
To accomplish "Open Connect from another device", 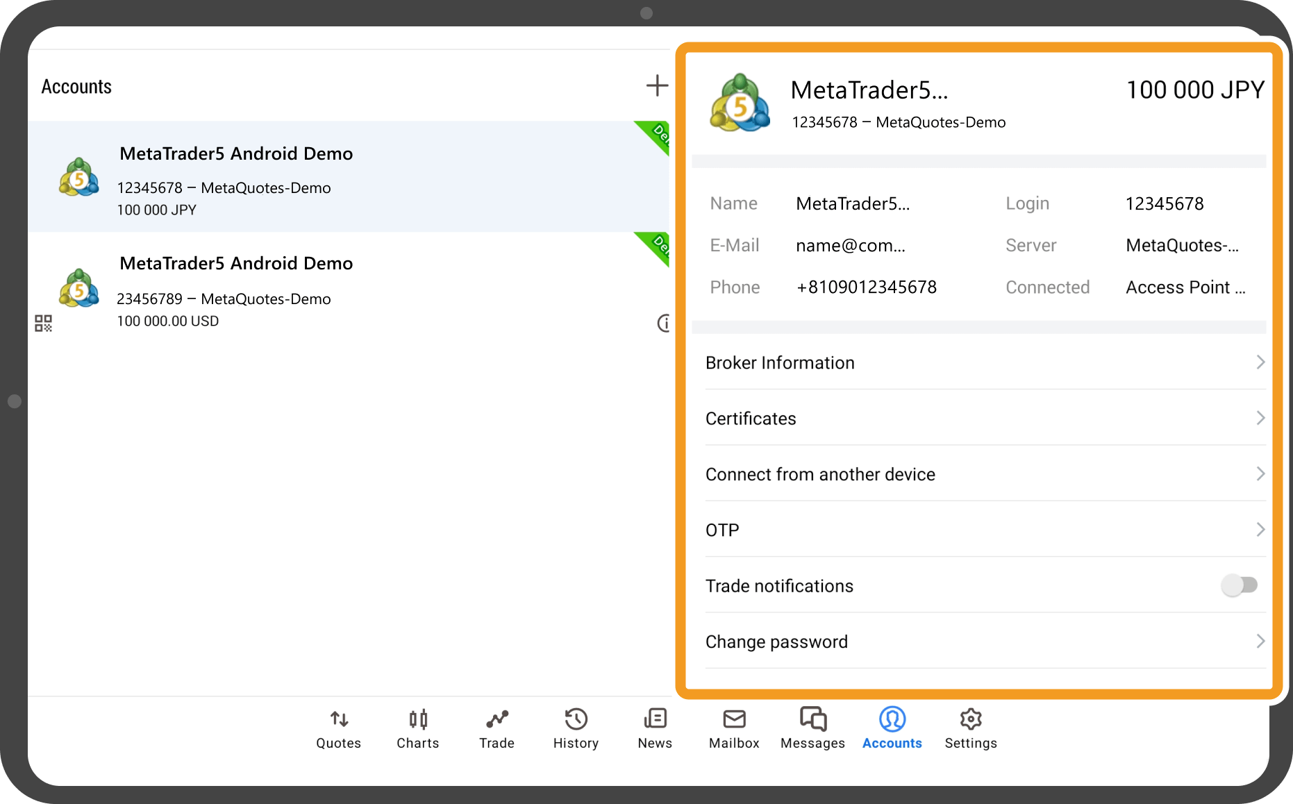I will pos(821,474).
